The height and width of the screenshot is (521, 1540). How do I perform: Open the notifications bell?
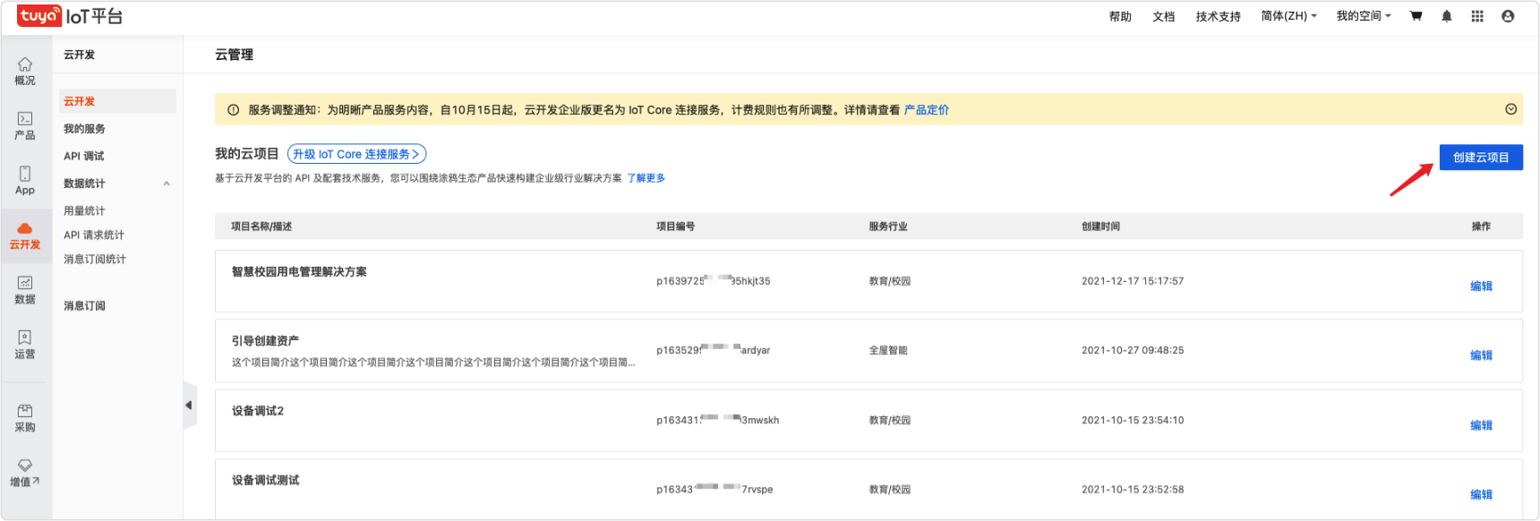click(x=1446, y=16)
